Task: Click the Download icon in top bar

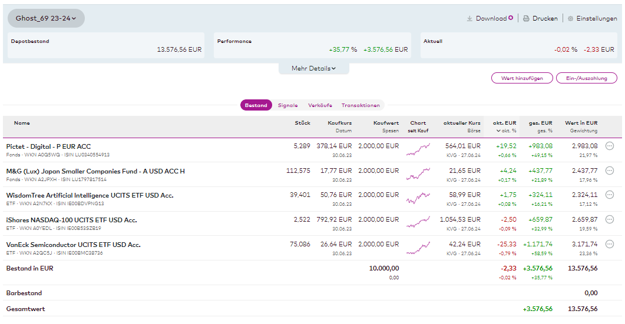Action: click(x=469, y=19)
